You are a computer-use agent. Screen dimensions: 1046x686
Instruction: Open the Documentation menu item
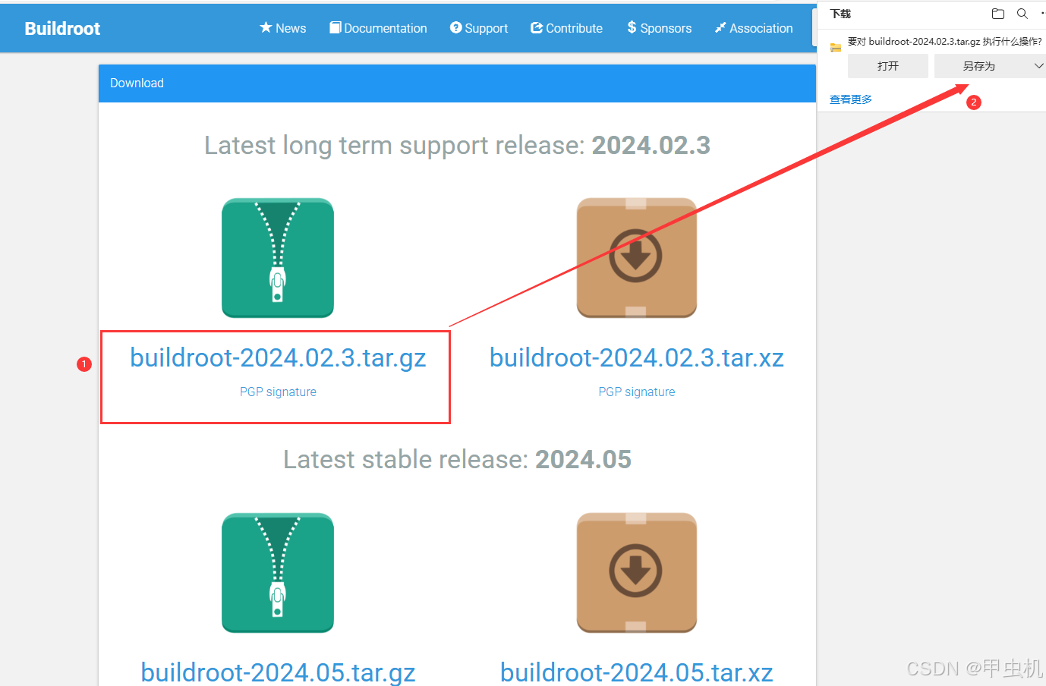pos(378,28)
